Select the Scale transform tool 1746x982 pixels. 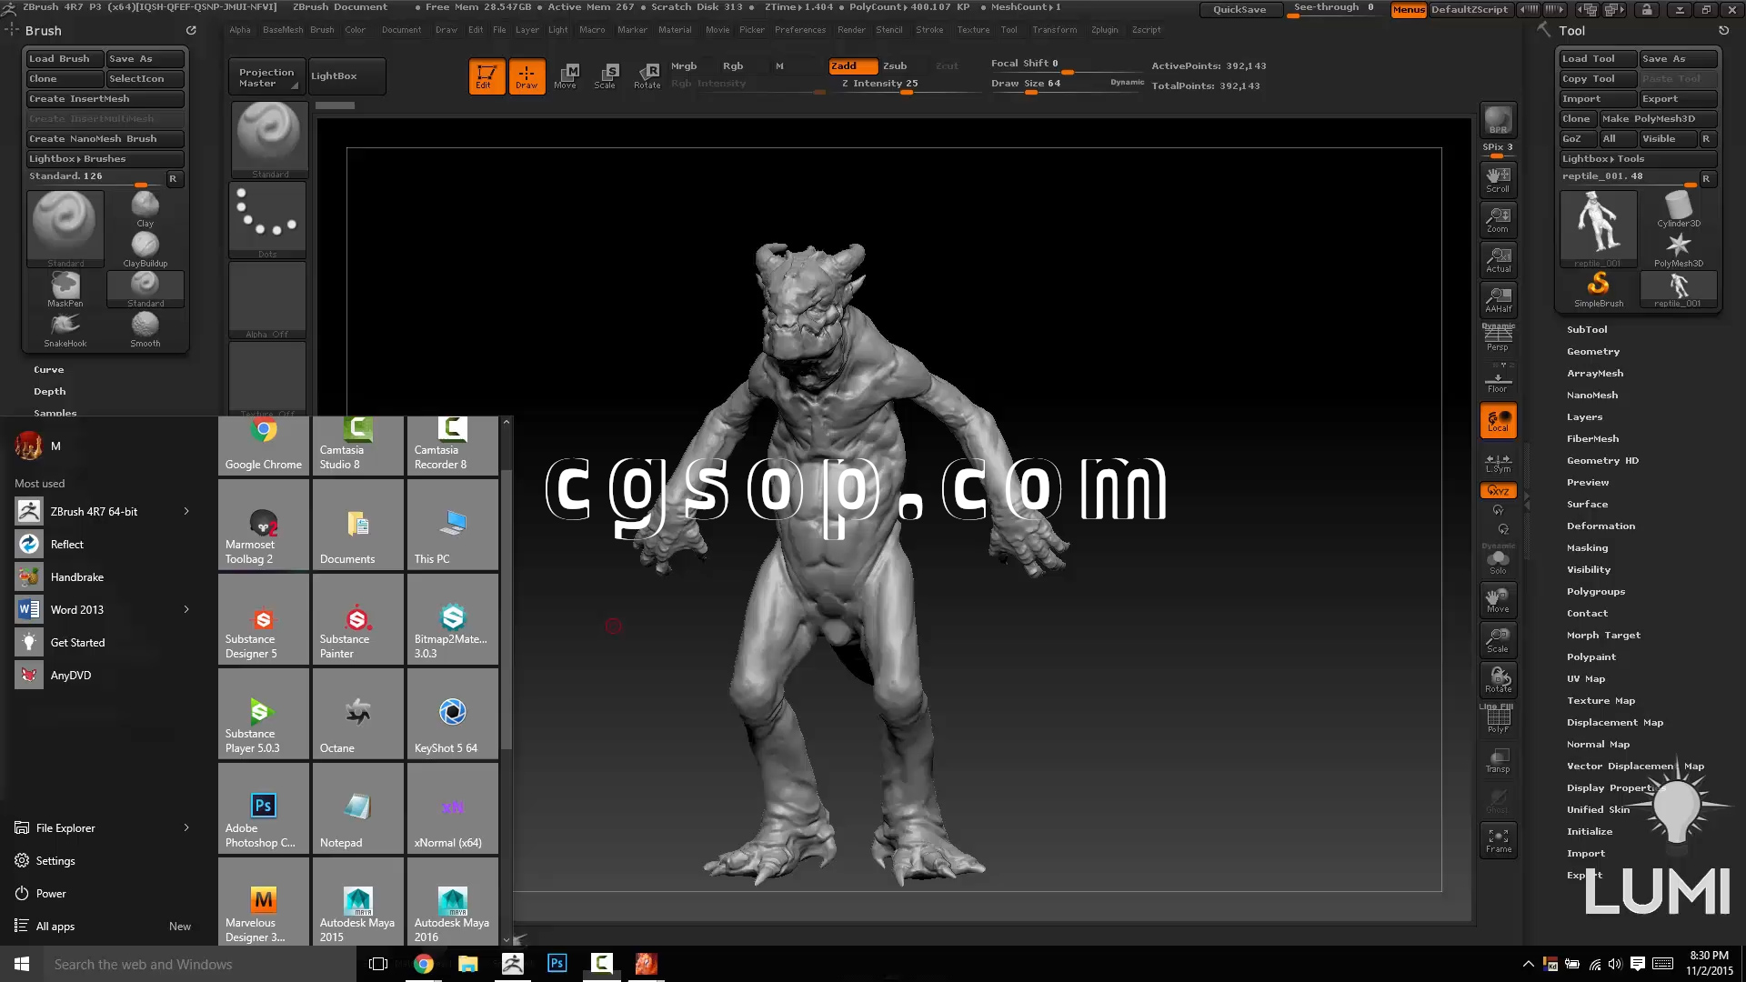pyautogui.click(x=606, y=75)
